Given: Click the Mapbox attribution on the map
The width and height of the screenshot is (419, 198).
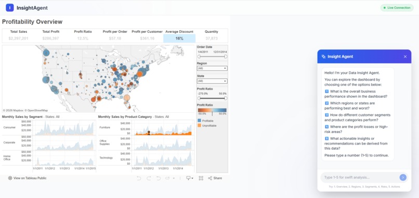Looking at the screenshot, I should click(x=13, y=110).
